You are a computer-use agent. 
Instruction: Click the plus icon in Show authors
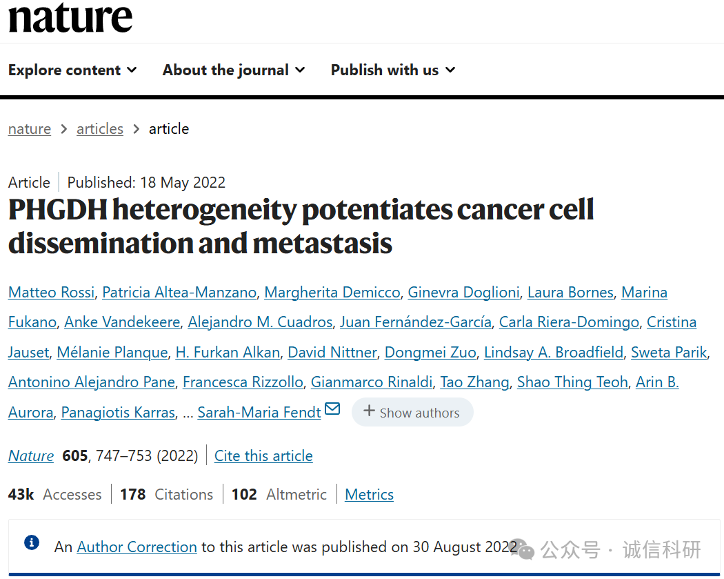(x=369, y=411)
